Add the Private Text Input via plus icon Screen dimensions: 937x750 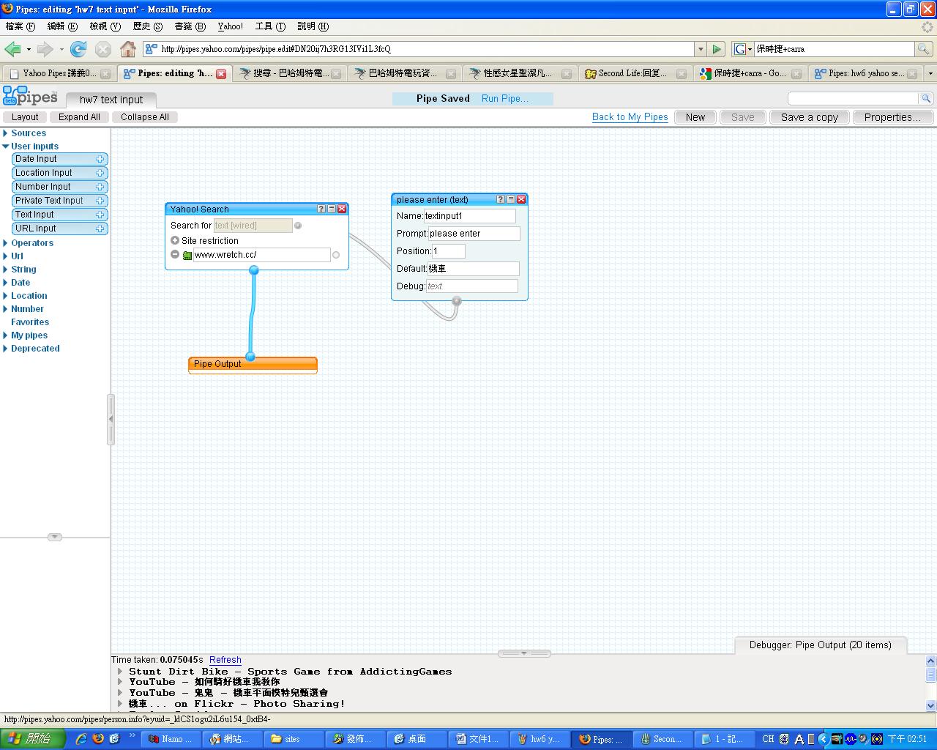(x=100, y=201)
